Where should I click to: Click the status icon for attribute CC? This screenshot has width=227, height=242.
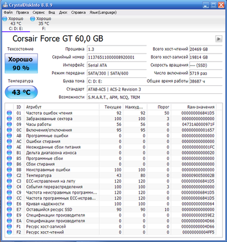[9, 198]
